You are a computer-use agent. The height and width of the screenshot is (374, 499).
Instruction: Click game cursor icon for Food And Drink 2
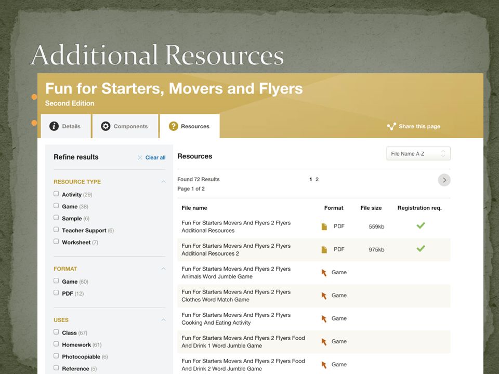[324, 365]
